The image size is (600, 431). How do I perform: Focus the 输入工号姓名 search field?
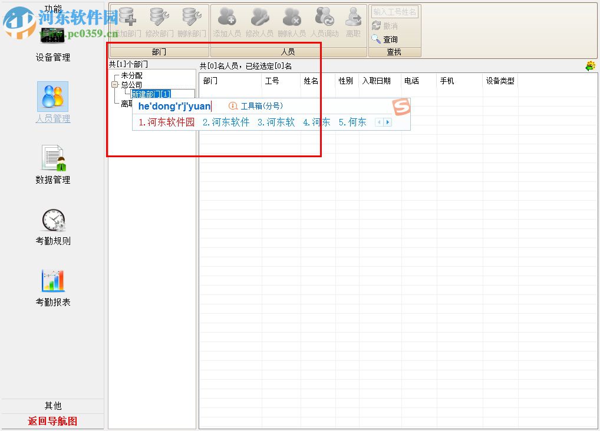394,12
